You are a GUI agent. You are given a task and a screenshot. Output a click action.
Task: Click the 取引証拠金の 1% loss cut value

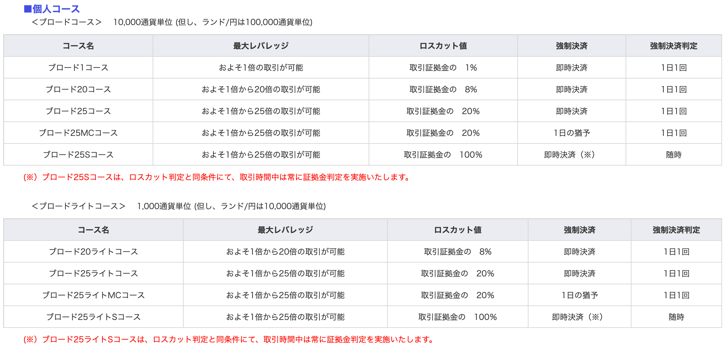[x=443, y=68]
